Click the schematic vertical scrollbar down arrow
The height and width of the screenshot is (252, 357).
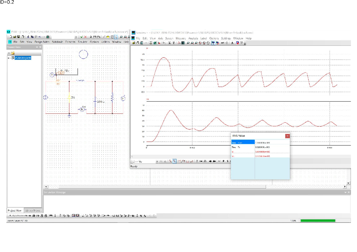tap(349, 183)
